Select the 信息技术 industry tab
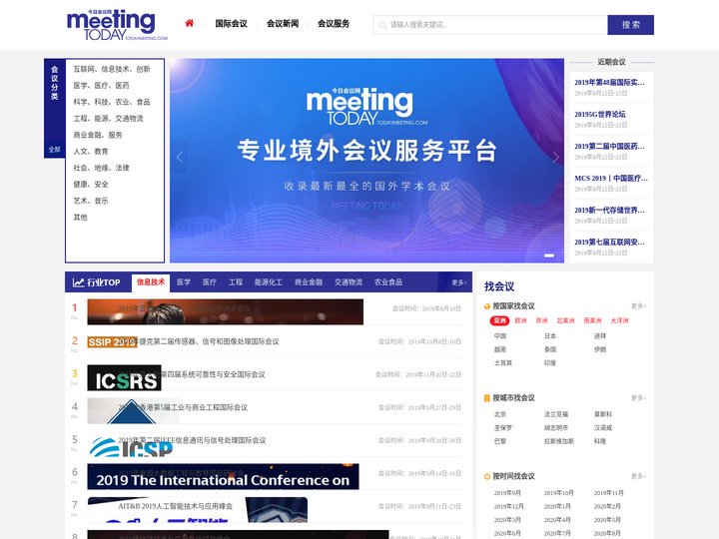Screen dimensions: 719x539 point(151,282)
